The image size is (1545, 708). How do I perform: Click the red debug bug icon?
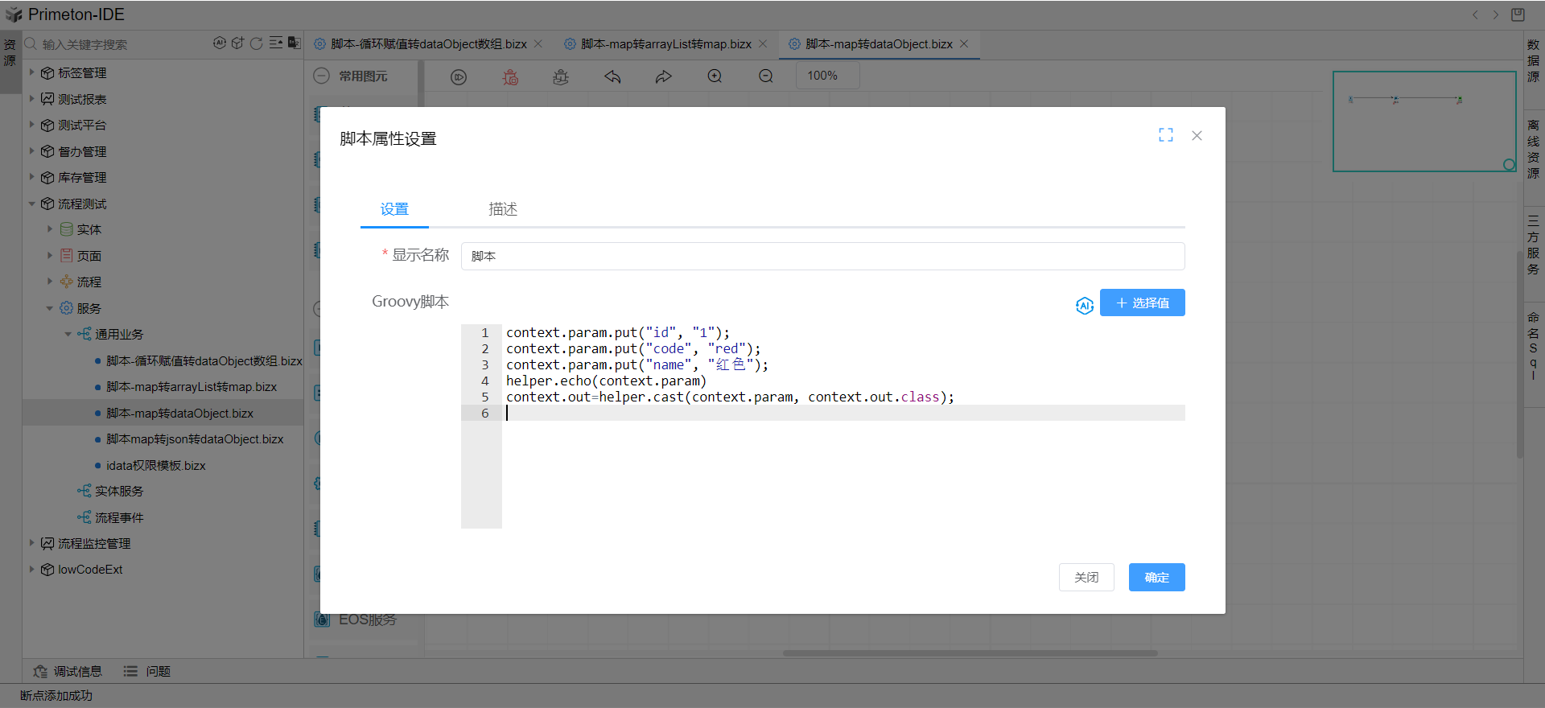510,76
